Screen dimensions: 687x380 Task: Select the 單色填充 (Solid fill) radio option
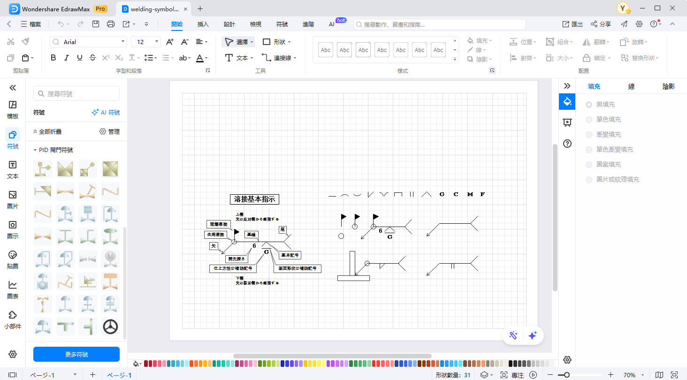coord(589,120)
